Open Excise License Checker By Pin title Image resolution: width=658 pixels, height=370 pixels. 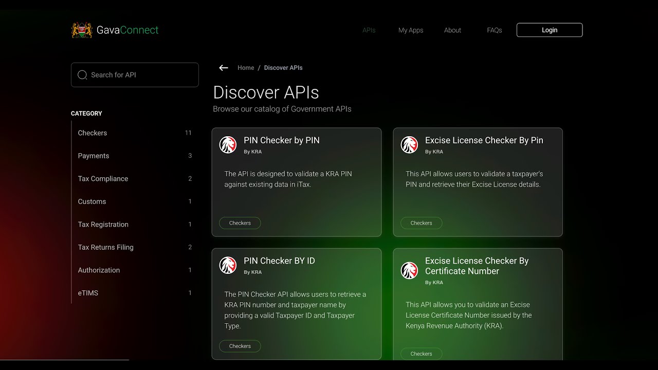[484, 140]
